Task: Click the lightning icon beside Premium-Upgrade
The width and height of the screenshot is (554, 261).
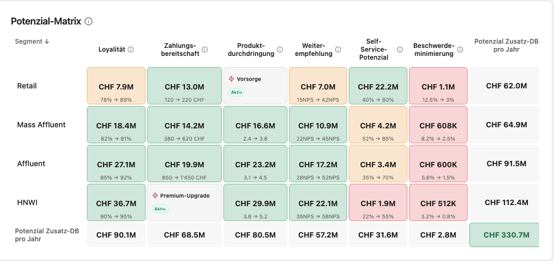Action: coord(155,195)
